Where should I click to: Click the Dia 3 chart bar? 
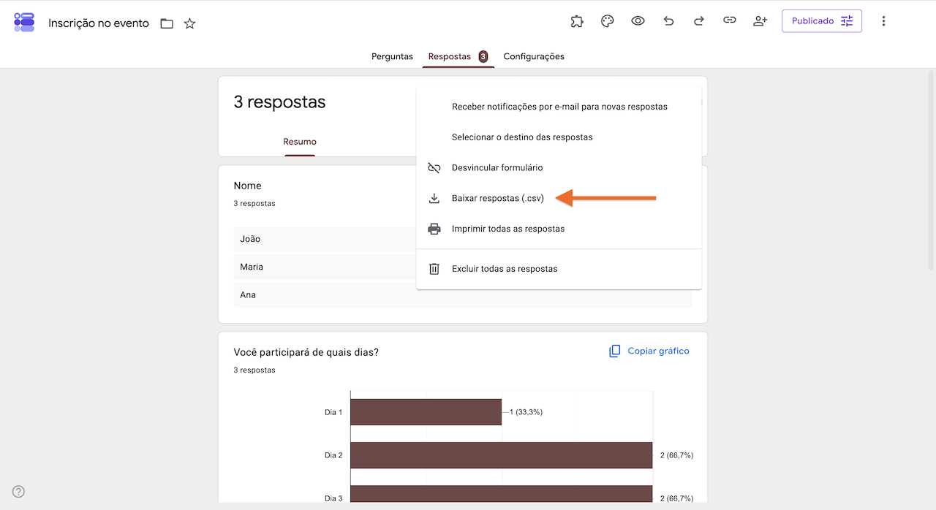(x=501, y=495)
